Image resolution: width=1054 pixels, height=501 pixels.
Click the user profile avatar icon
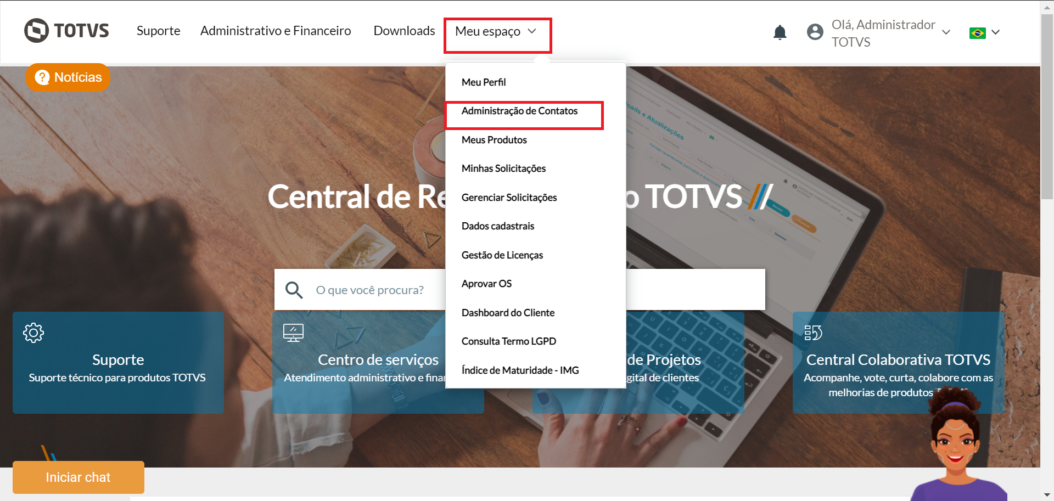(x=815, y=32)
